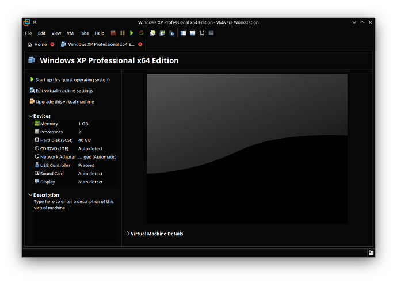Viewport: 397px width, 283px height.
Task: Click Network Adapter ged (Automatic) value
Action: pos(97,157)
